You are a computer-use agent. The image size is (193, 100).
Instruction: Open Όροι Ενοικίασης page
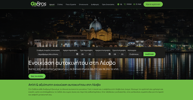click(x=108, y=4)
